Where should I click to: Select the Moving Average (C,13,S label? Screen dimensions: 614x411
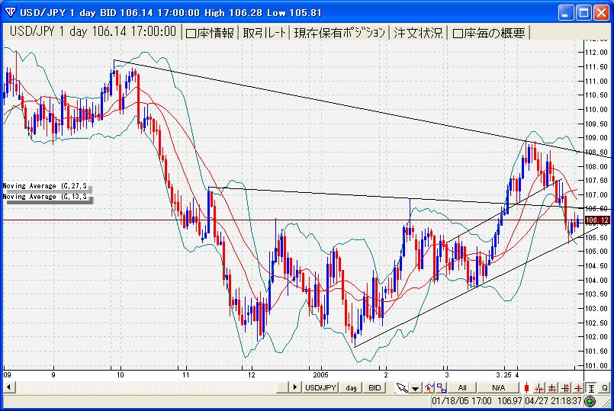45,197
